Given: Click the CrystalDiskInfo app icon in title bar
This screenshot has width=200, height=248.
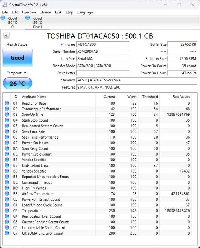Looking at the screenshot, I should [5, 5].
